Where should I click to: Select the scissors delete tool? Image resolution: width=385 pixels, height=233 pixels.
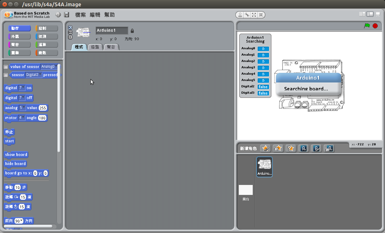pyautogui.click(x=247, y=15)
